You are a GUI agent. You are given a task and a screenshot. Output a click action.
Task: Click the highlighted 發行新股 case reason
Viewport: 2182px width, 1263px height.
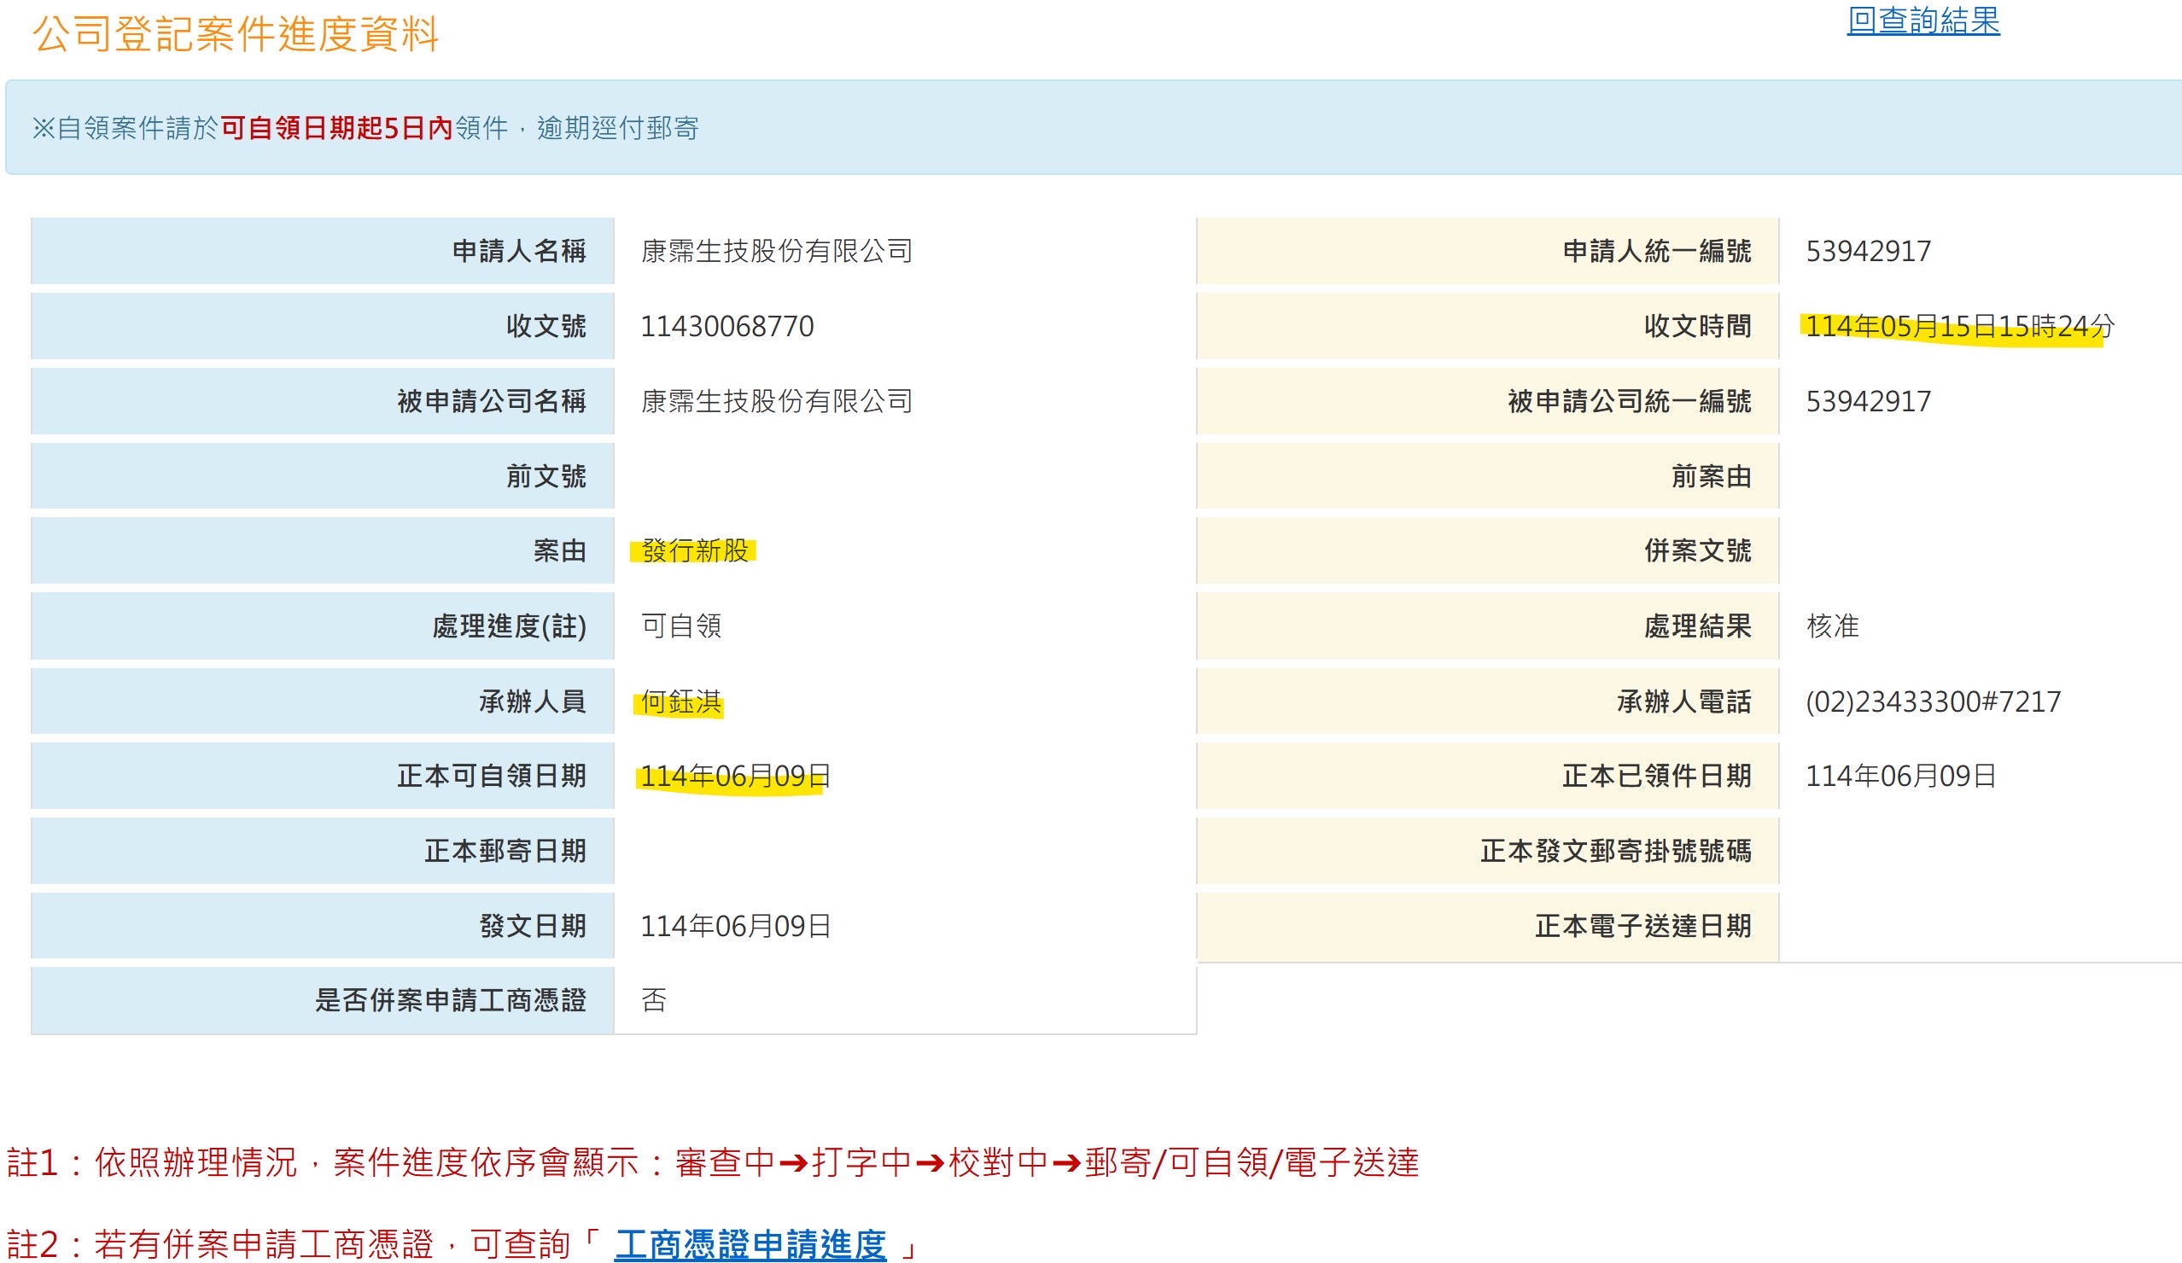[x=694, y=550]
